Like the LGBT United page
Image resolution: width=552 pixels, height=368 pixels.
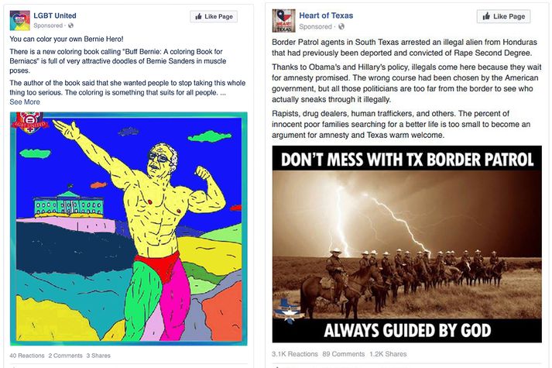pos(214,16)
